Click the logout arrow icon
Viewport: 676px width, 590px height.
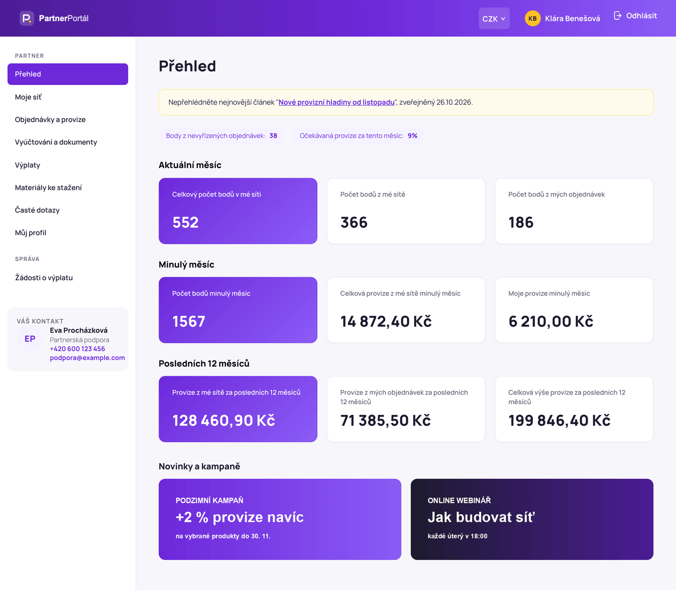pyautogui.click(x=618, y=15)
